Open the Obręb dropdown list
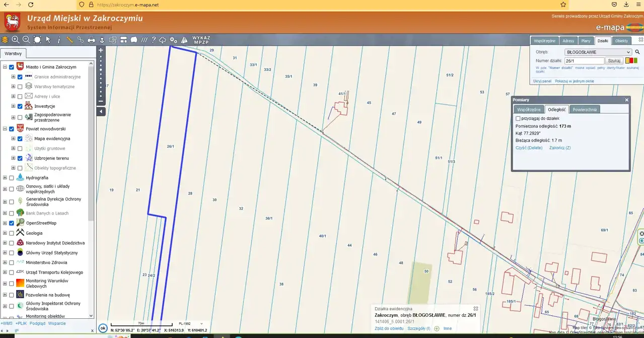 click(598, 52)
